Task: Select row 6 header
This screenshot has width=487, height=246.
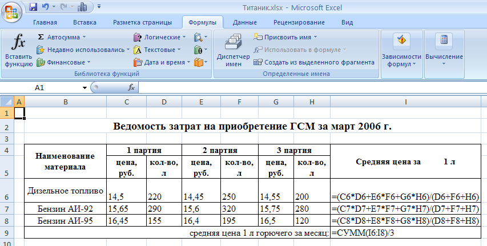Action: tap(7, 190)
